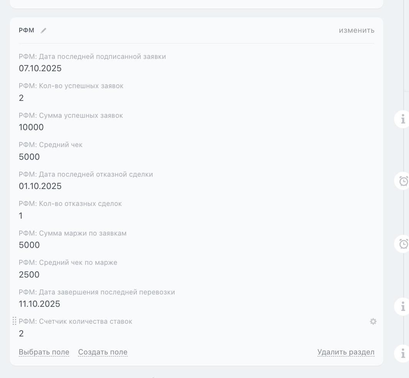This screenshot has width=409, height=378.
Task: Click the Средний чек value 5000
Action: pos(29,157)
